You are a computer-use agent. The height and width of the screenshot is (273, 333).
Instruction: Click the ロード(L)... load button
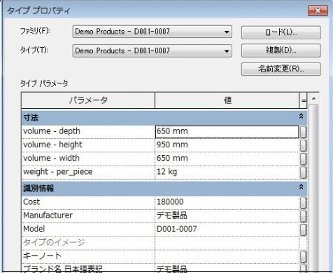(281, 32)
